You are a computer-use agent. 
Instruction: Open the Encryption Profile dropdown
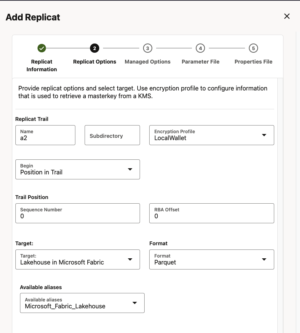point(212,135)
